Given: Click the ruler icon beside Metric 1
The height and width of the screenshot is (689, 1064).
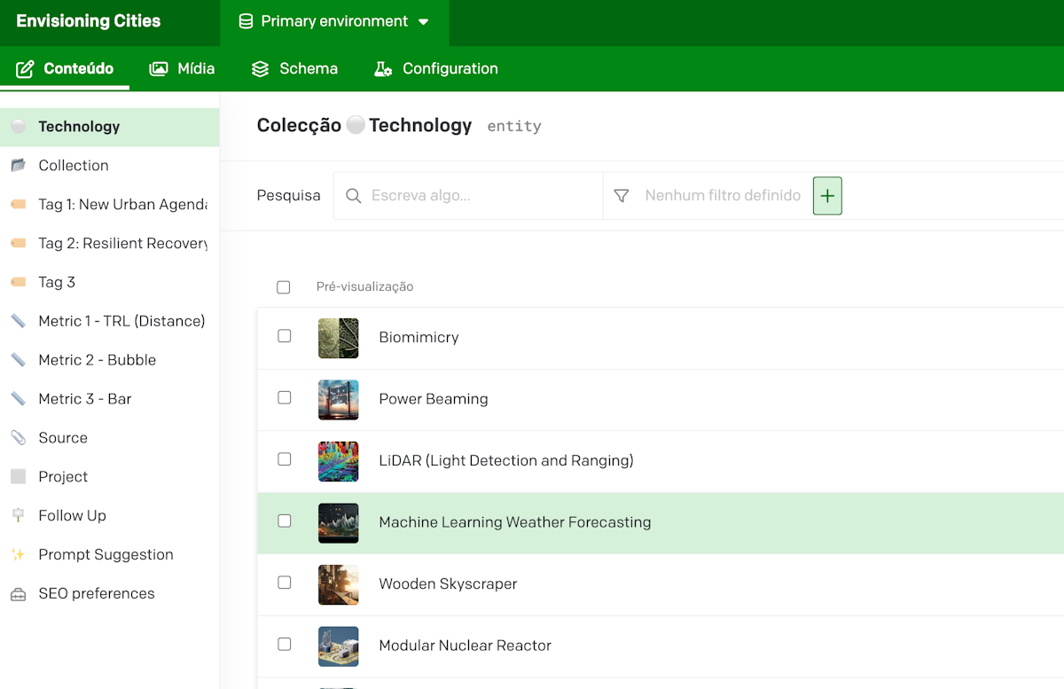Looking at the screenshot, I should coord(18,321).
